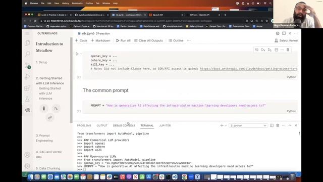Open the docs.anthropic.com link in the code comment

point(248,69)
